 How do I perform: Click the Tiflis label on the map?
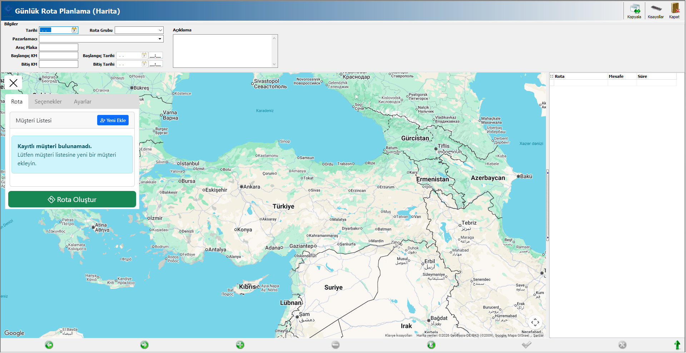444,146
